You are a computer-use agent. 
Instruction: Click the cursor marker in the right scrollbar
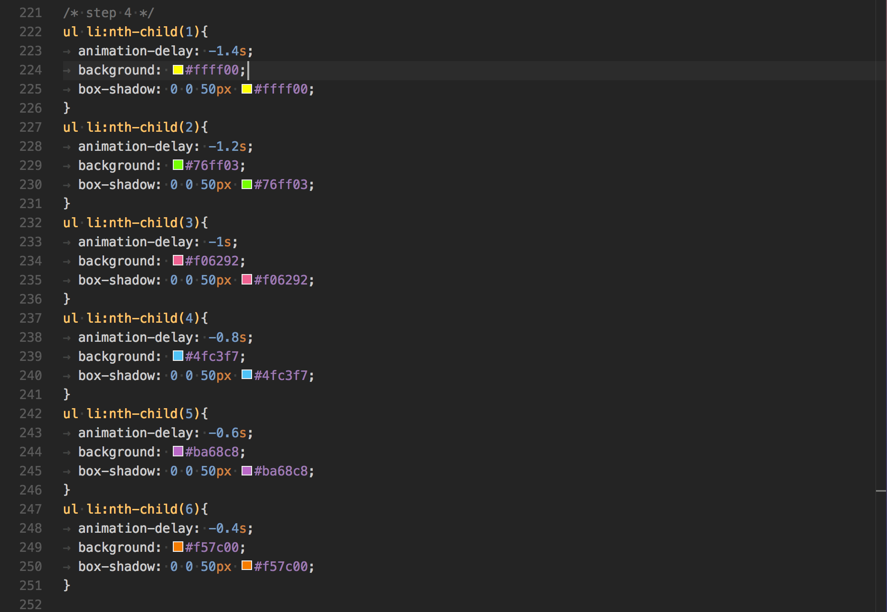coord(881,491)
